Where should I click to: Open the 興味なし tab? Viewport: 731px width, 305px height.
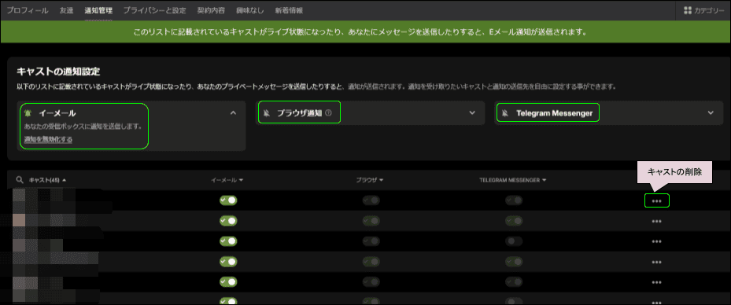click(x=250, y=10)
